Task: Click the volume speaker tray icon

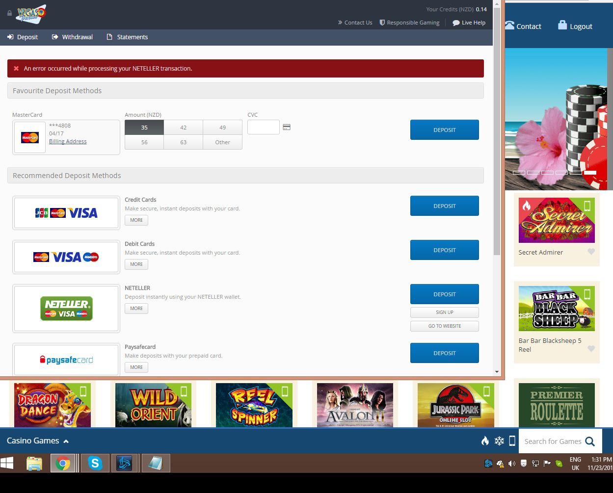Action: pos(512,463)
